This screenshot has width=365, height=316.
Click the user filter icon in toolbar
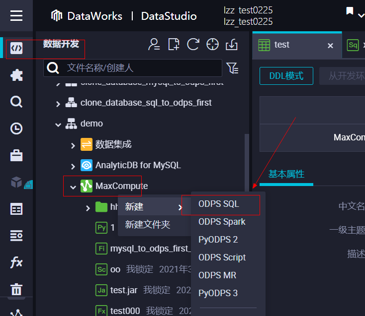pyautogui.click(x=154, y=44)
